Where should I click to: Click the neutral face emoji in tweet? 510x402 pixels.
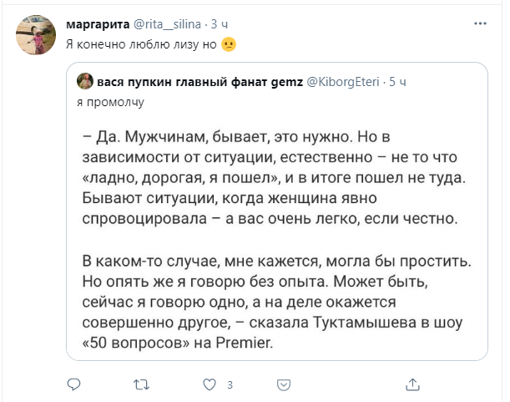[x=230, y=45]
